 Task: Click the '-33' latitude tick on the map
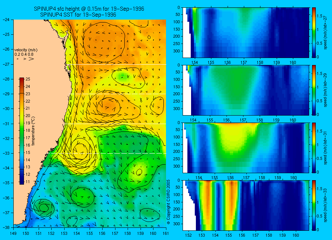pos(6,153)
